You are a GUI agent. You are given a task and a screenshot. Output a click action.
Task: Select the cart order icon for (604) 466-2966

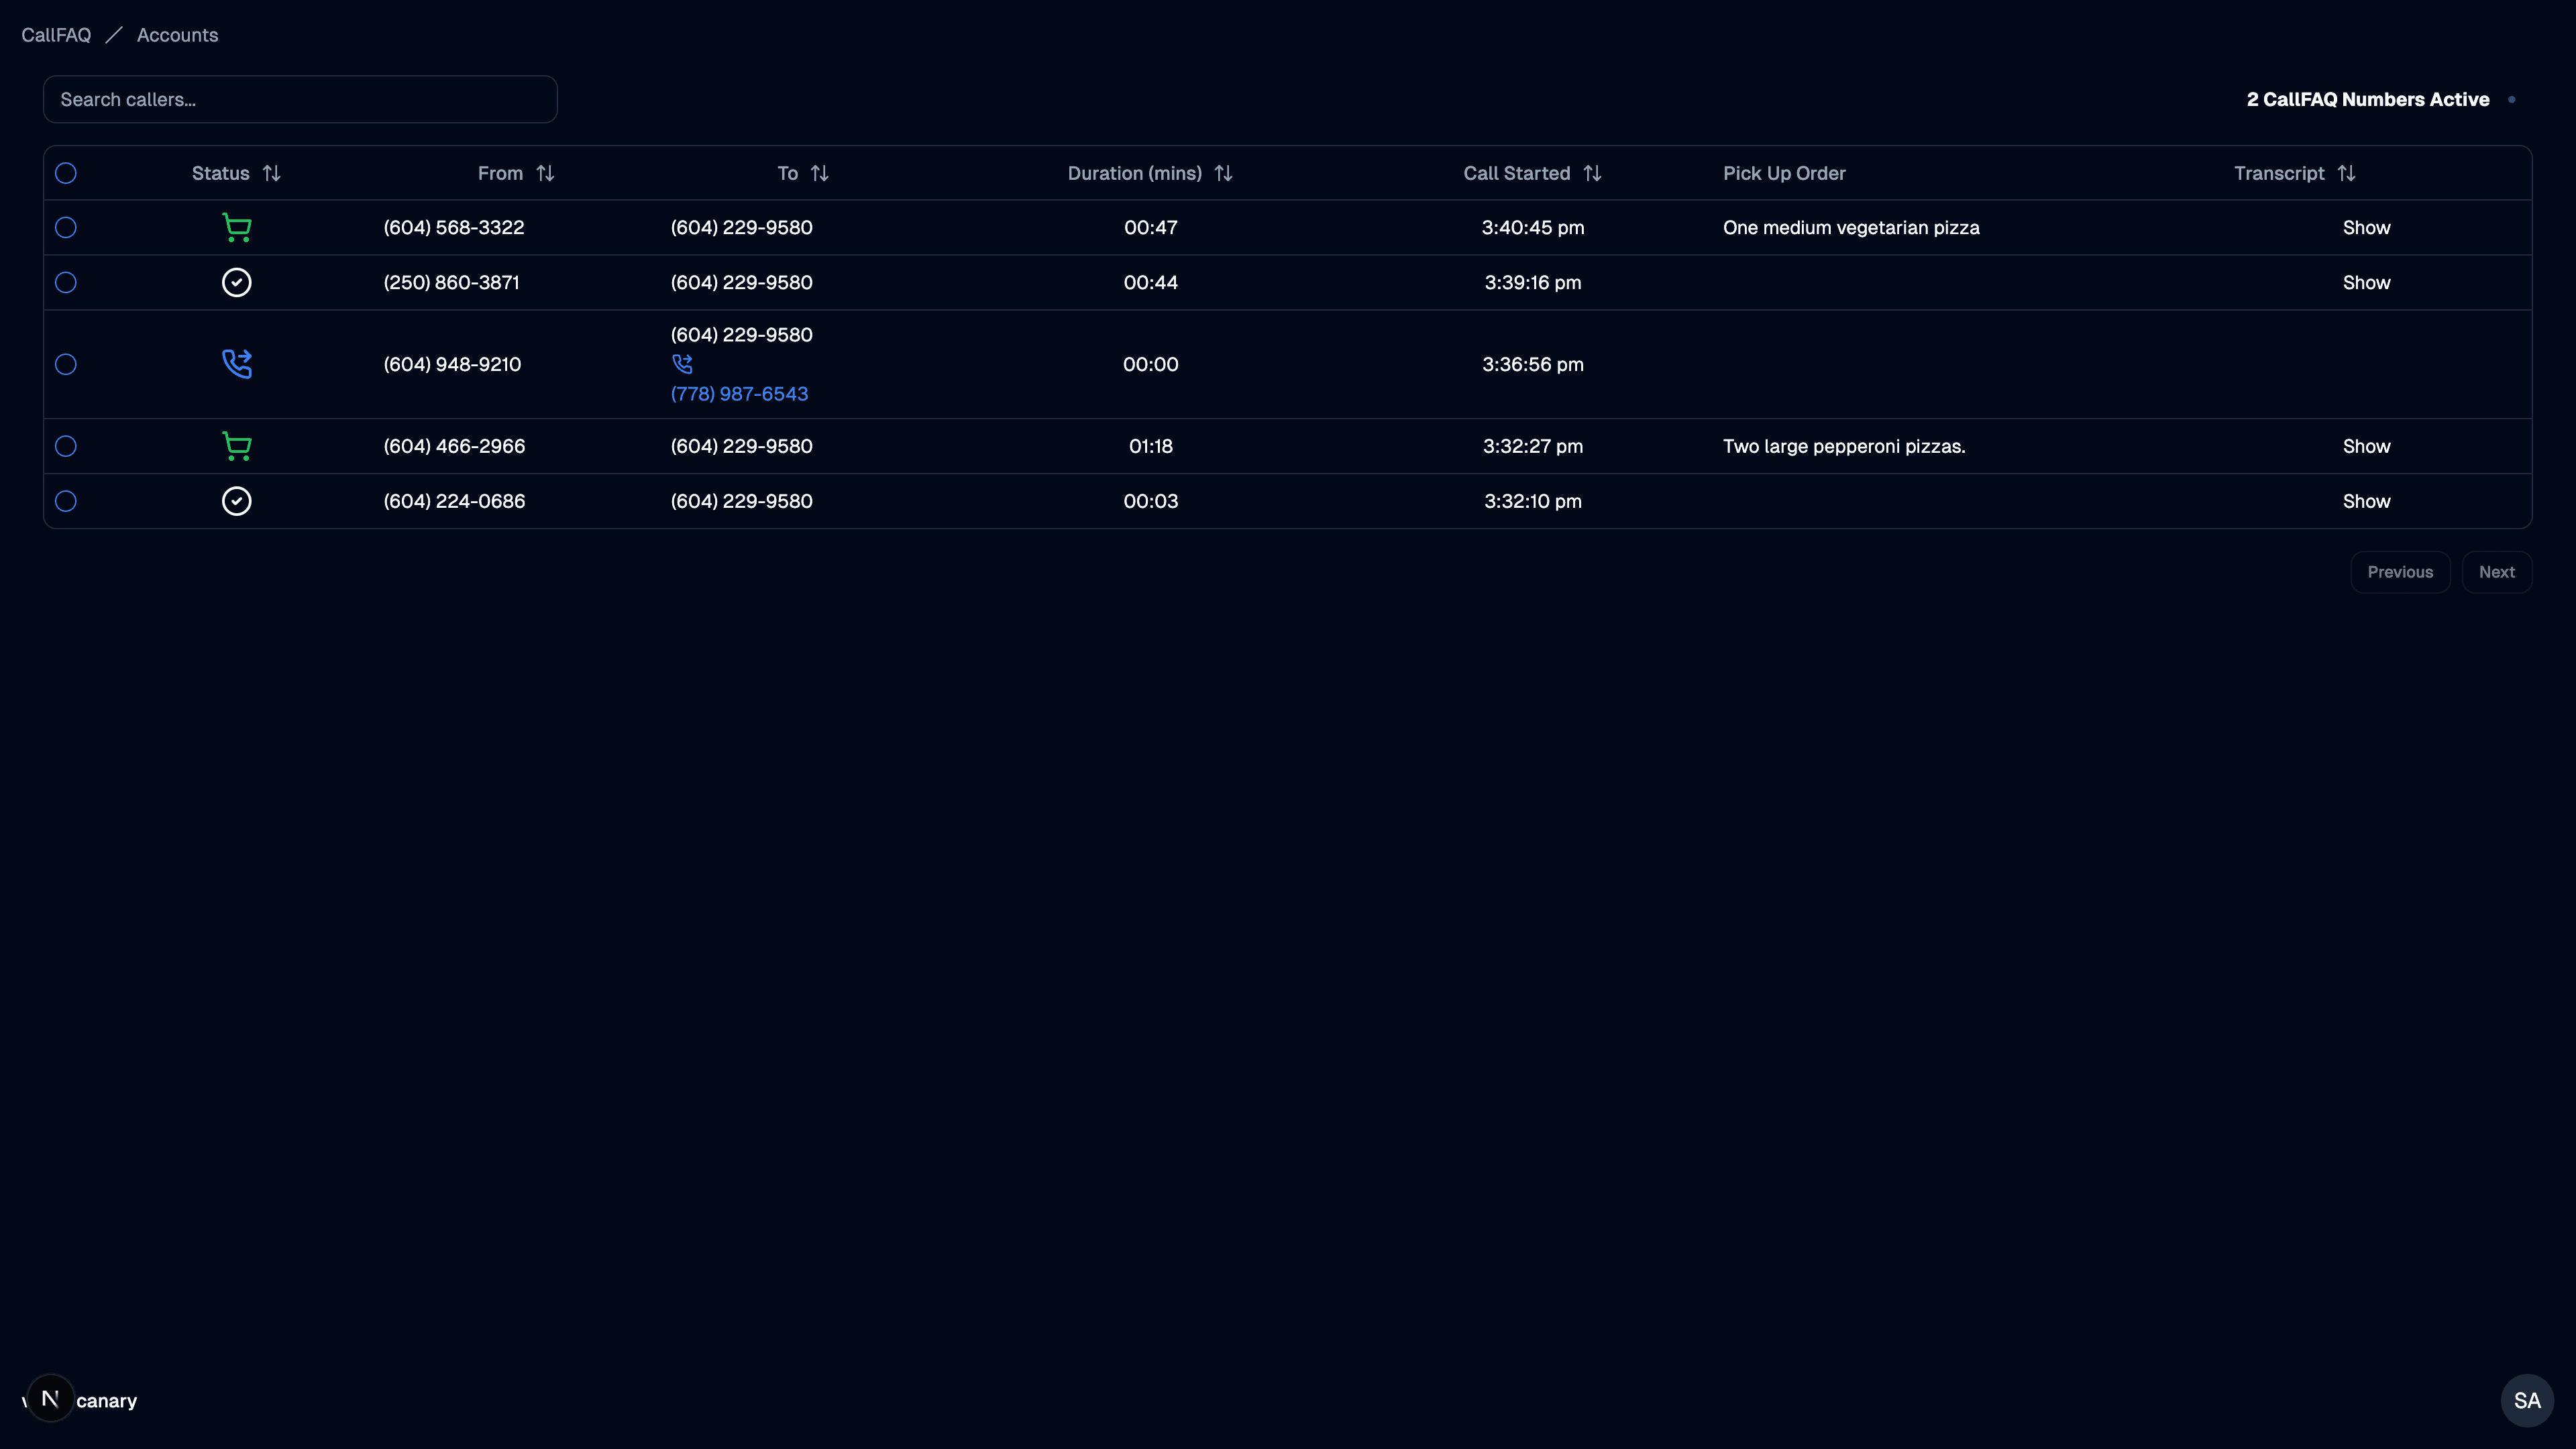237,446
